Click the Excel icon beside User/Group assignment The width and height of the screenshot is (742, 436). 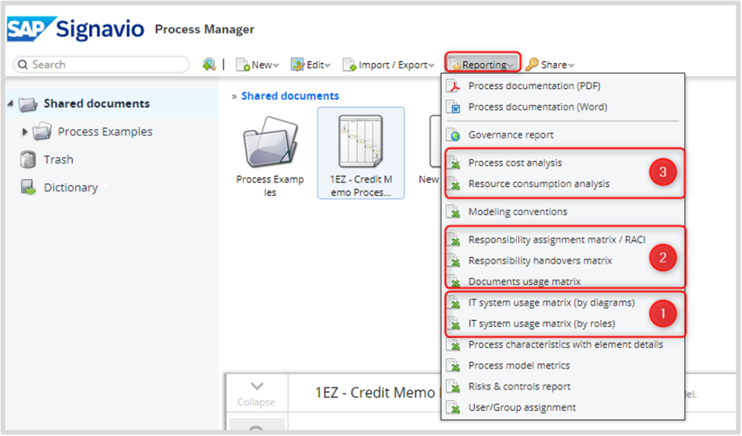454,407
